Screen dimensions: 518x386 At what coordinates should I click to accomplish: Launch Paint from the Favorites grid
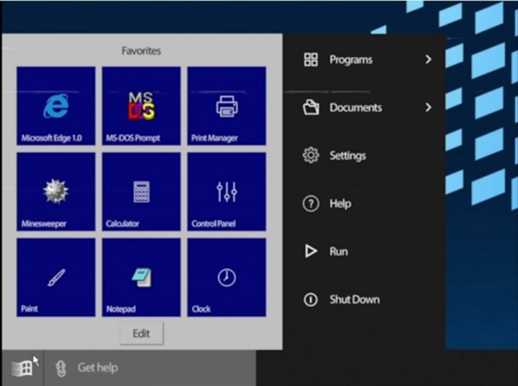(55, 277)
